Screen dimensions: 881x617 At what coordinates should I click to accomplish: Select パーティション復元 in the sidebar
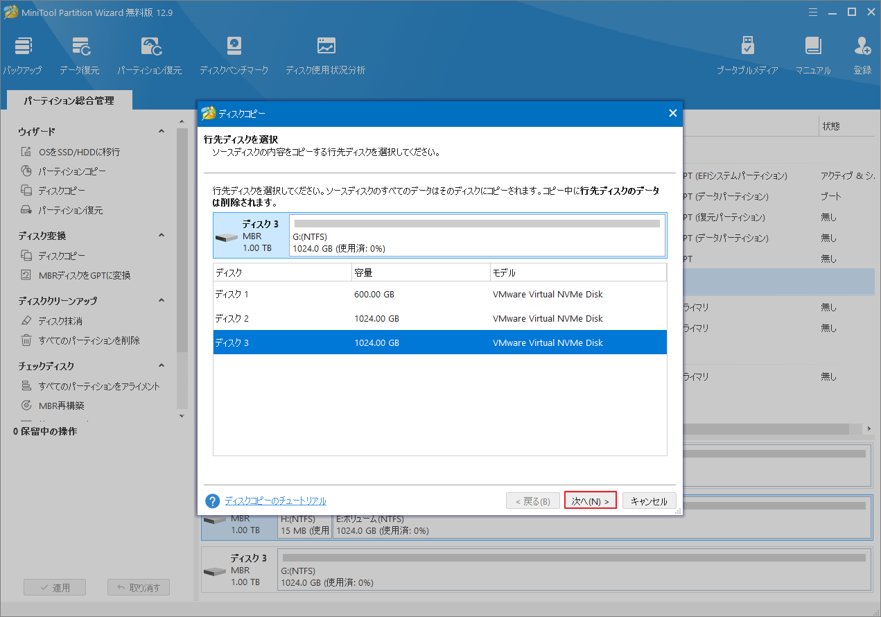coord(62,210)
